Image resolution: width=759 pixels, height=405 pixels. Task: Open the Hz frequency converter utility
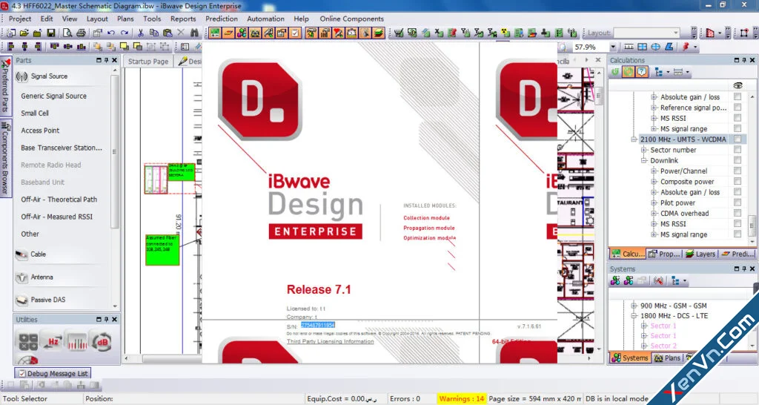point(53,341)
